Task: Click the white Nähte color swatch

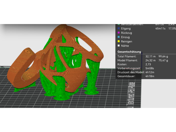Action: point(119,46)
